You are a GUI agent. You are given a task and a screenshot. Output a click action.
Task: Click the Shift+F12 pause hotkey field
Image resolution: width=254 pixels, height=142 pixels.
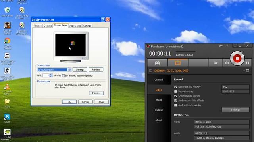click(235, 92)
